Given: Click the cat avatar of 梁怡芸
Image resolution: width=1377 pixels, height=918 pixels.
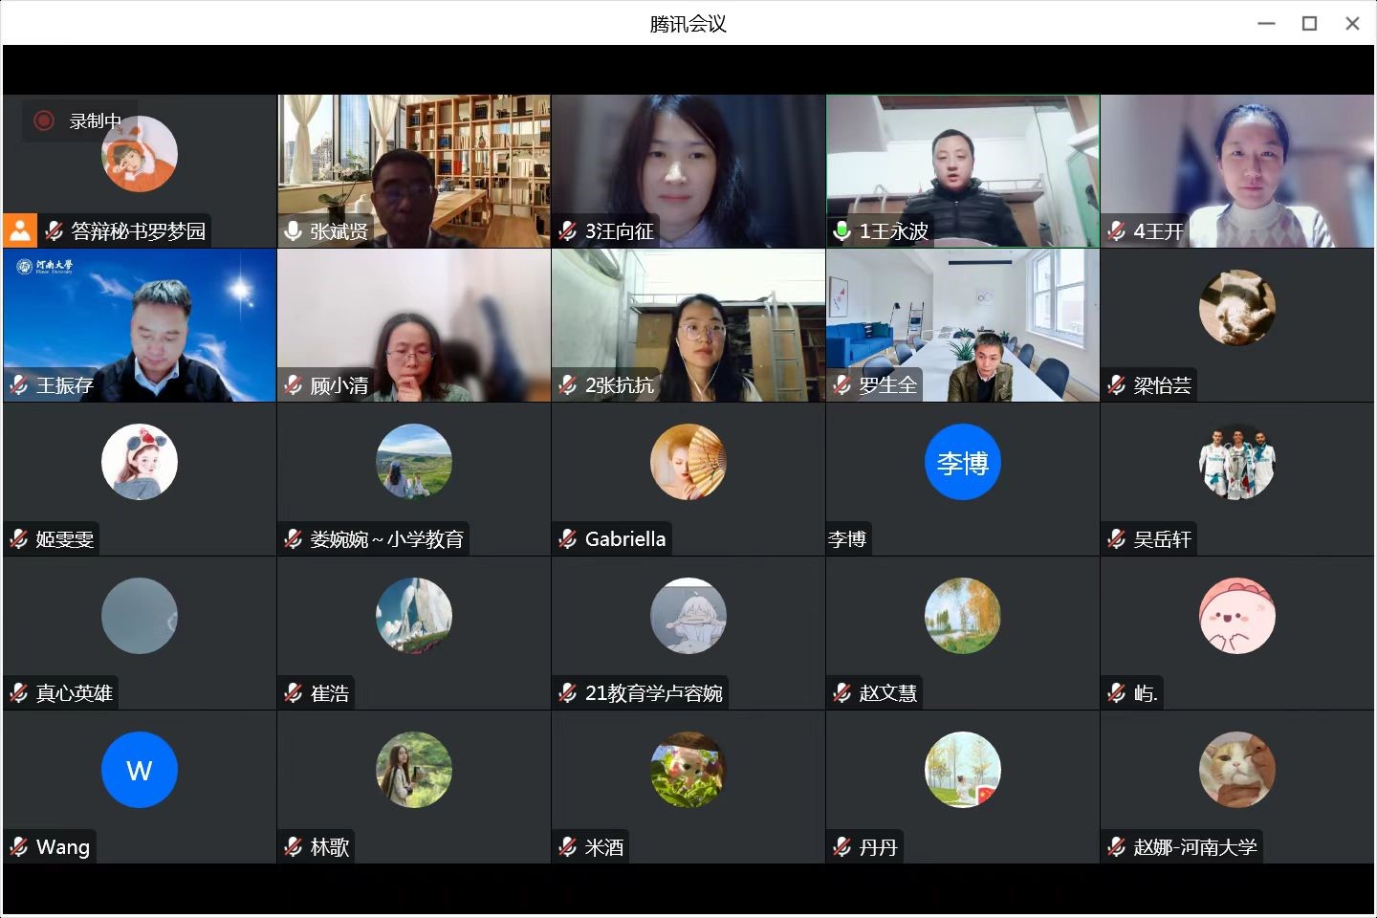Looking at the screenshot, I should (1237, 308).
